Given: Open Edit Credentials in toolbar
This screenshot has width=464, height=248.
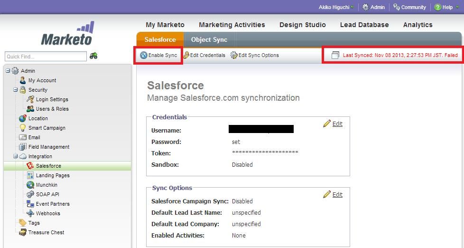Looking at the screenshot, I should 204,55.
